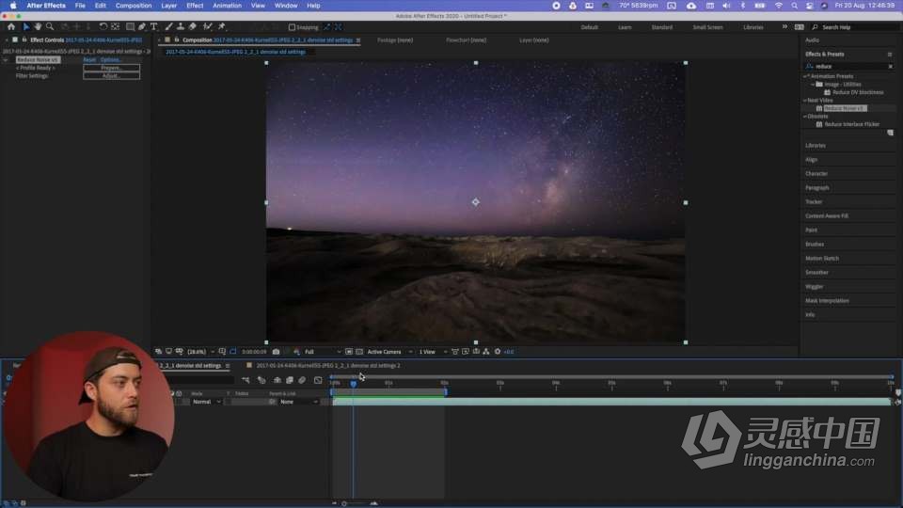Select the Roto Brush tool
This screenshot has height=508, width=903.
click(207, 27)
